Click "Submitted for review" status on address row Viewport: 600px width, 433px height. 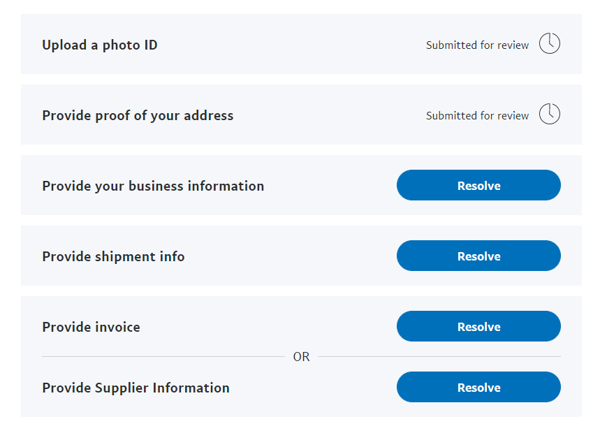pos(477,116)
